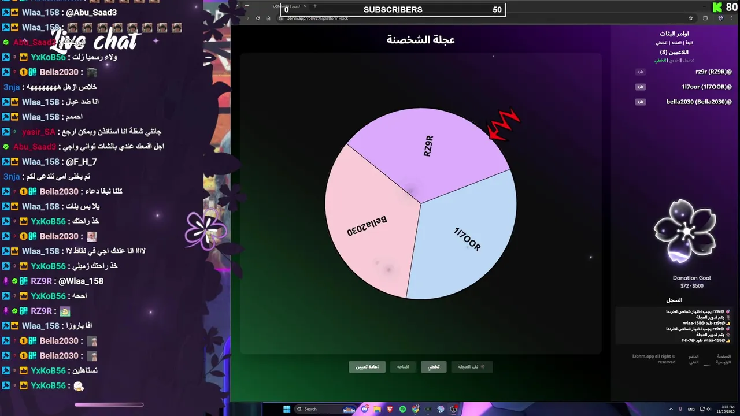Image resolution: width=740 pixels, height=416 pixels.
Task: Click chat mention @F_H_7 by Wlaa_158
Action: pos(82,162)
